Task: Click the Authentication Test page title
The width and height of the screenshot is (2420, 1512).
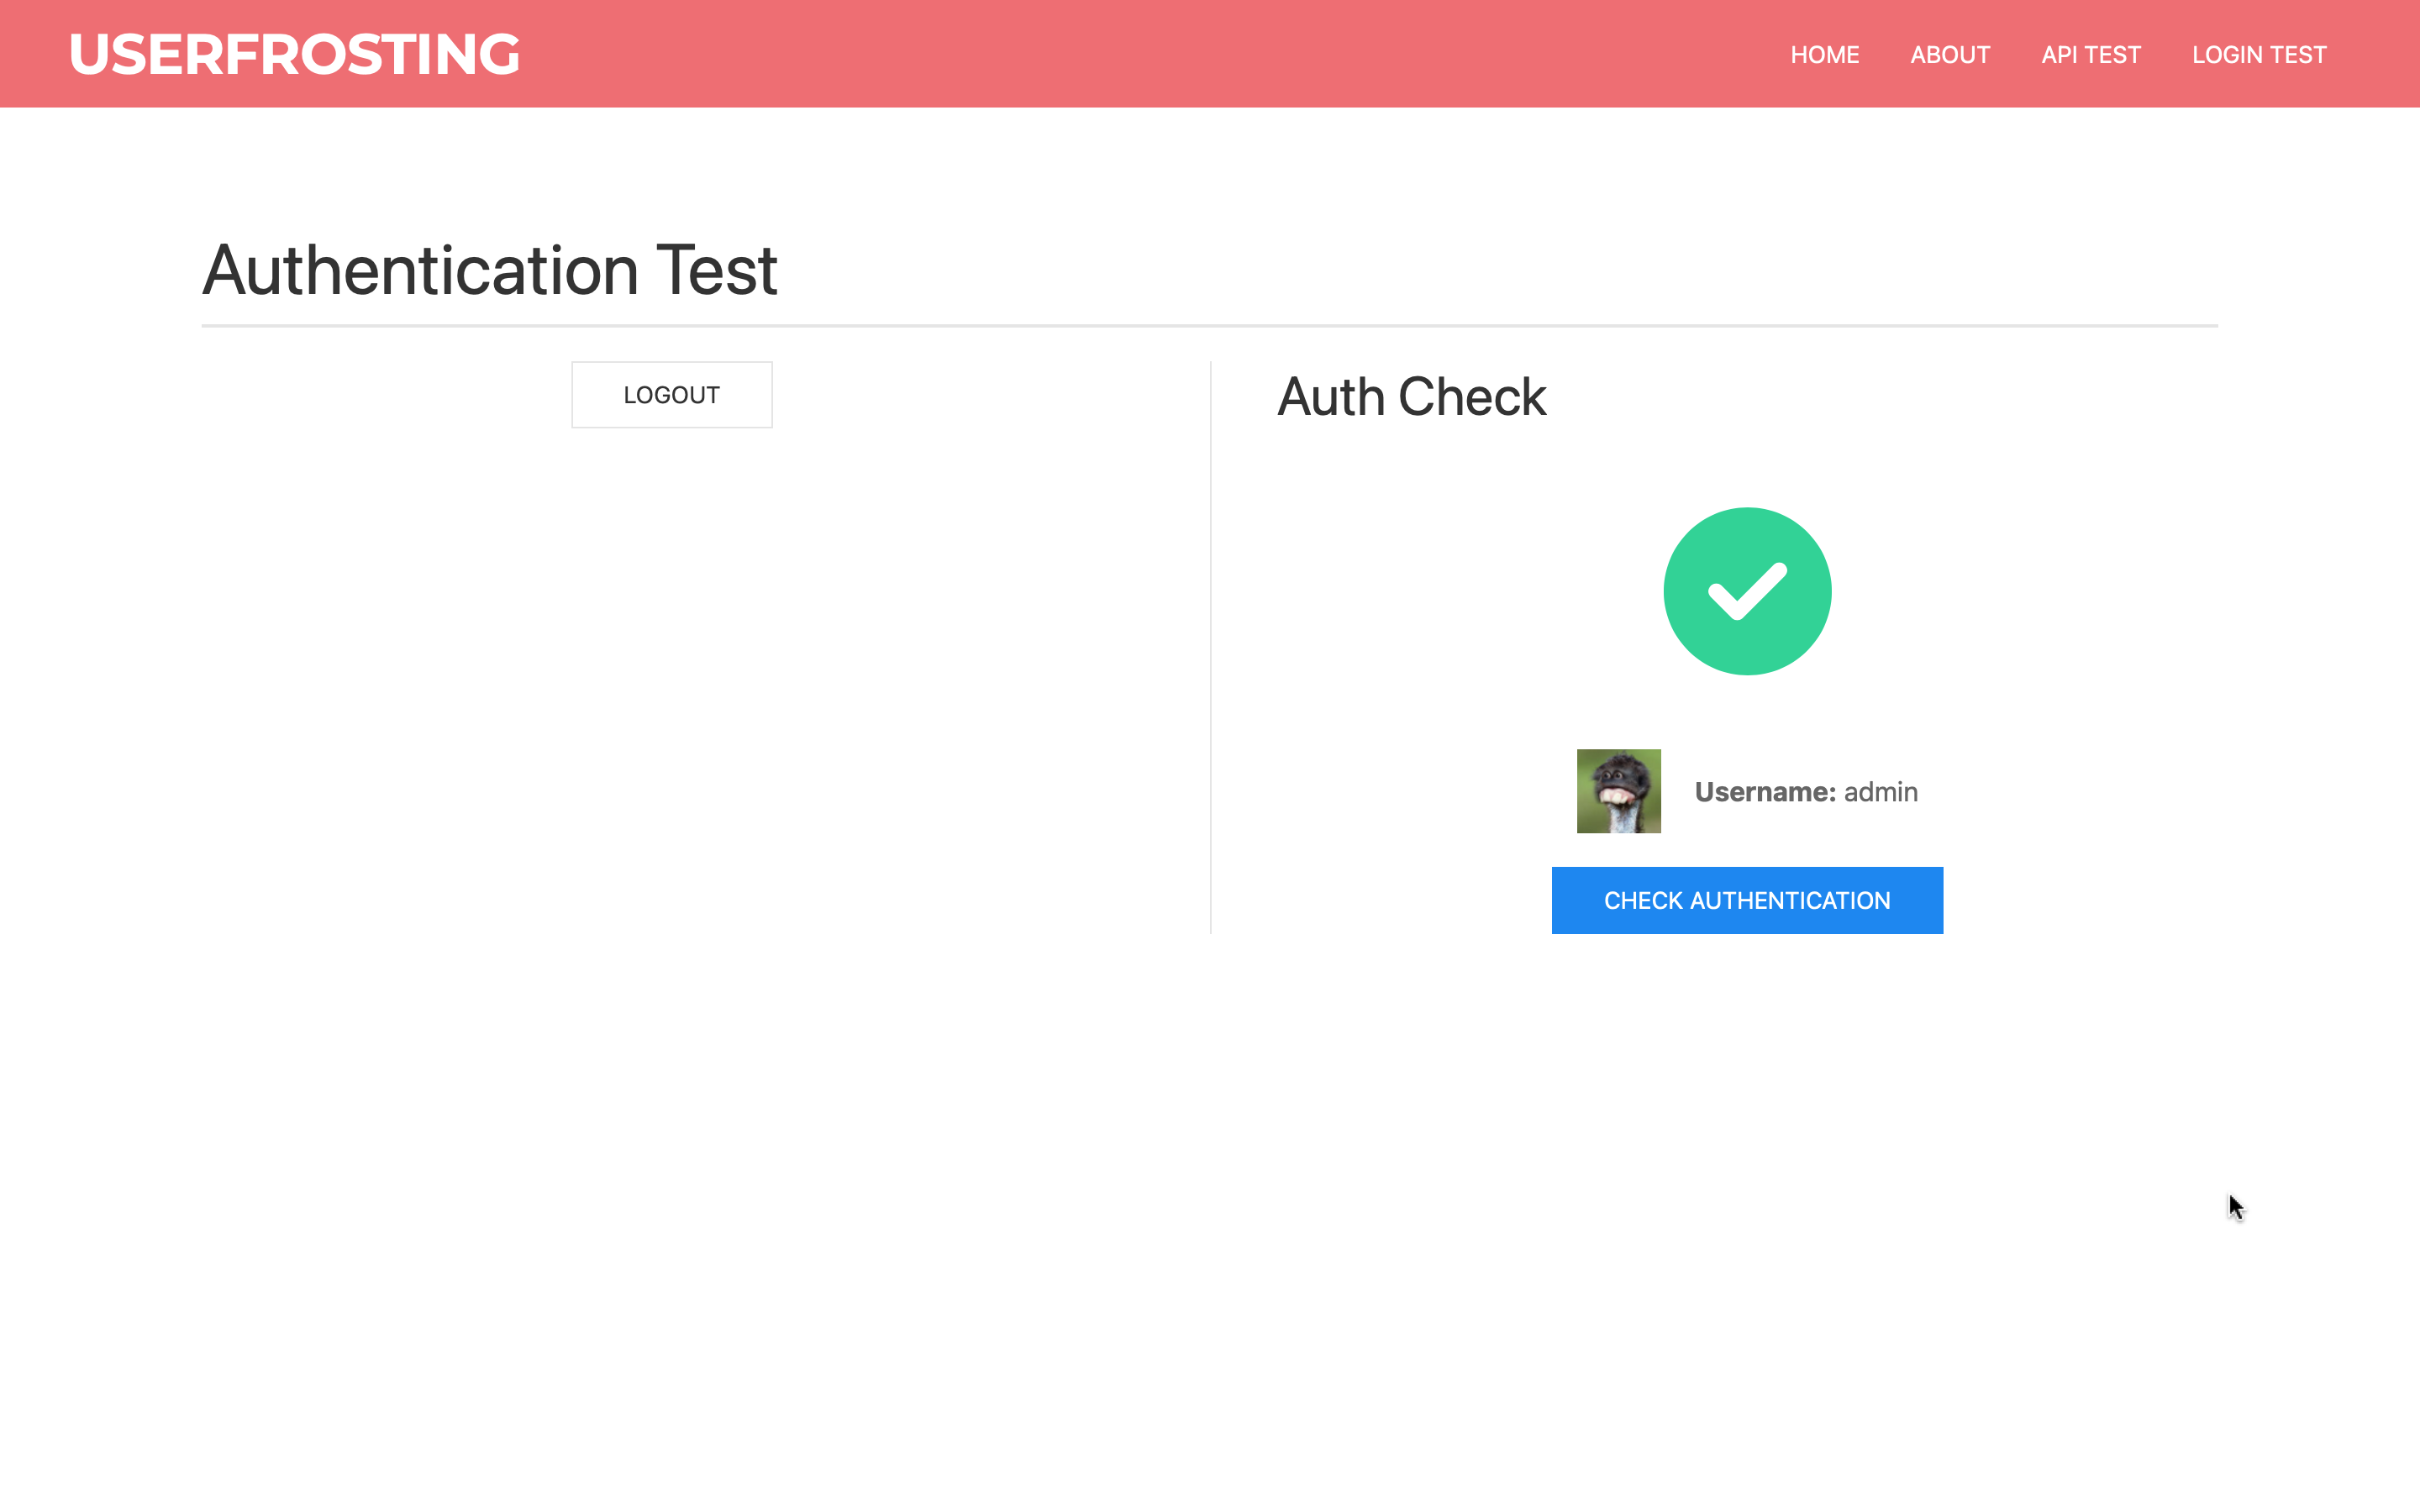Action: click(489, 270)
